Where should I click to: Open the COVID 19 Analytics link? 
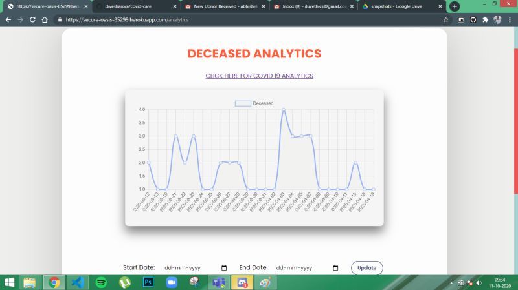260,76
